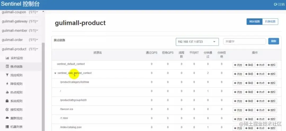Select the 簇点链路 list icon in sidebar
286x131 pixels.
coord(7,67)
